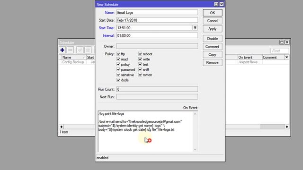Click into the Name field
Viewport: 303px width, 170px height.
click(x=157, y=13)
